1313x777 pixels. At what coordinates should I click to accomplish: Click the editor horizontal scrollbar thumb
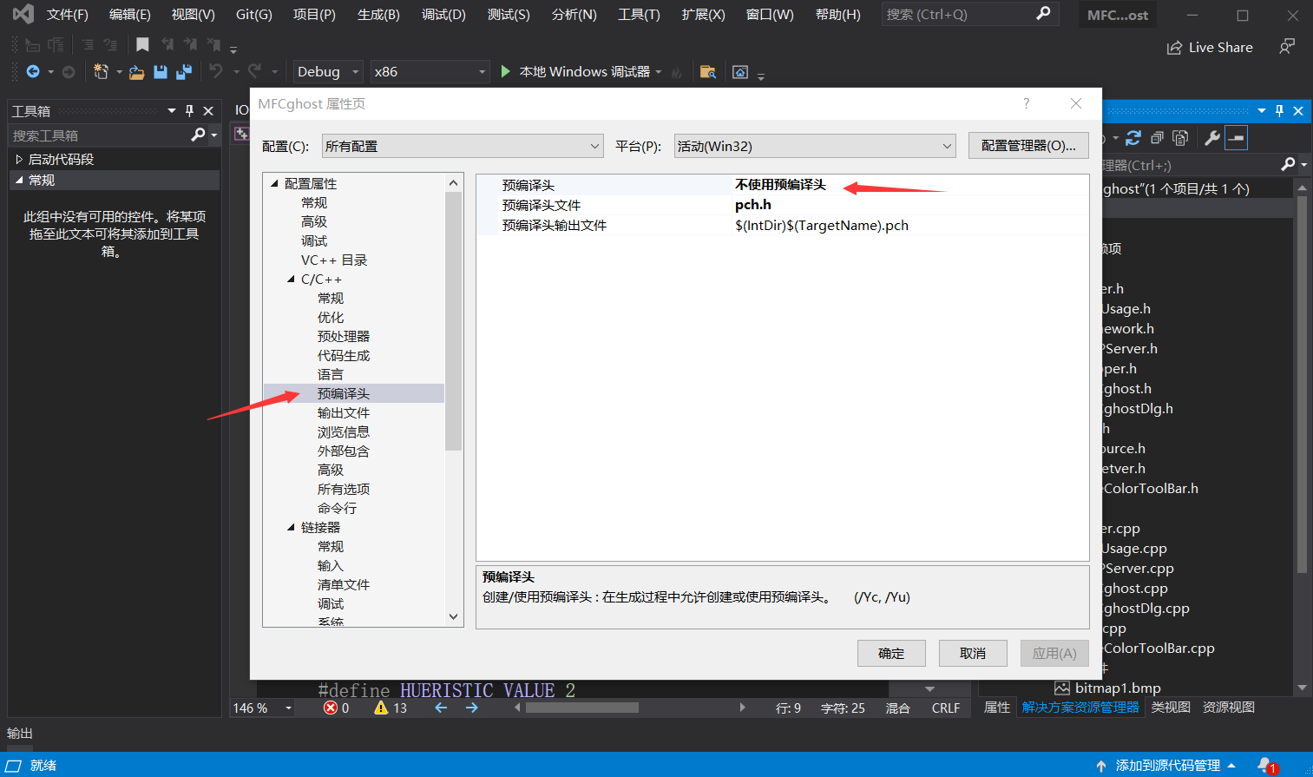[x=582, y=708]
